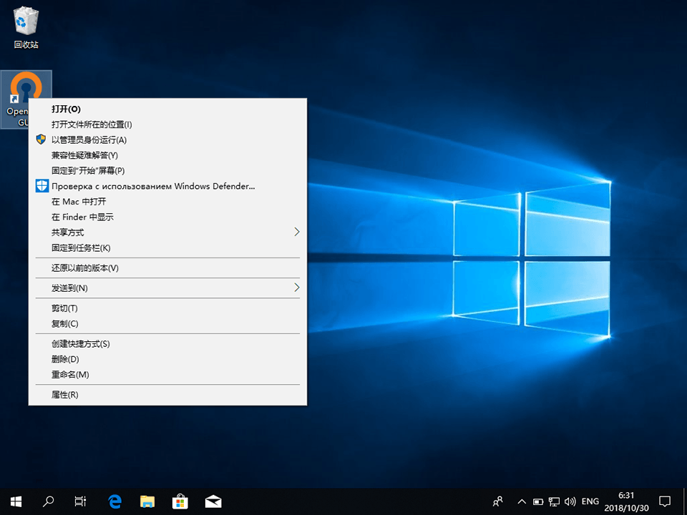The width and height of the screenshot is (687, 515).
Task: Launch Microsoft Edge from the taskbar
Action: coord(114,501)
